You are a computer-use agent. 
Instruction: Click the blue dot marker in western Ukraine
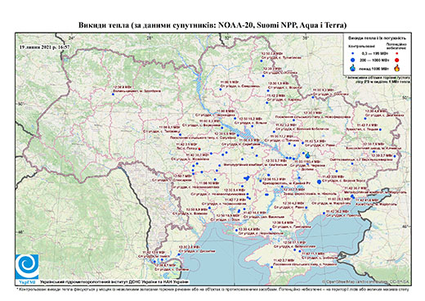[x=113, y=94]
